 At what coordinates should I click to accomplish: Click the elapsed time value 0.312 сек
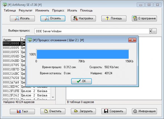pyautogui.click(x=70, y=67)
